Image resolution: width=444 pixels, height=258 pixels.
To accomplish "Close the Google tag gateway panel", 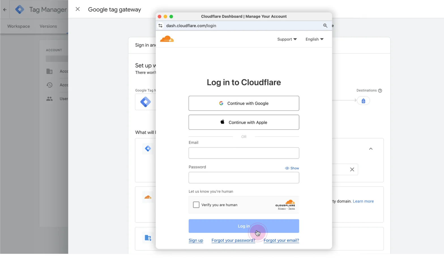I will coord(78,9).
